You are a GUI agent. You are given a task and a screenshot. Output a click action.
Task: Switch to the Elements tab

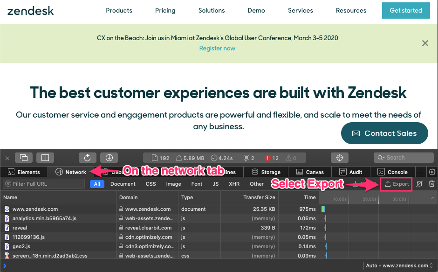click(24, 172)
